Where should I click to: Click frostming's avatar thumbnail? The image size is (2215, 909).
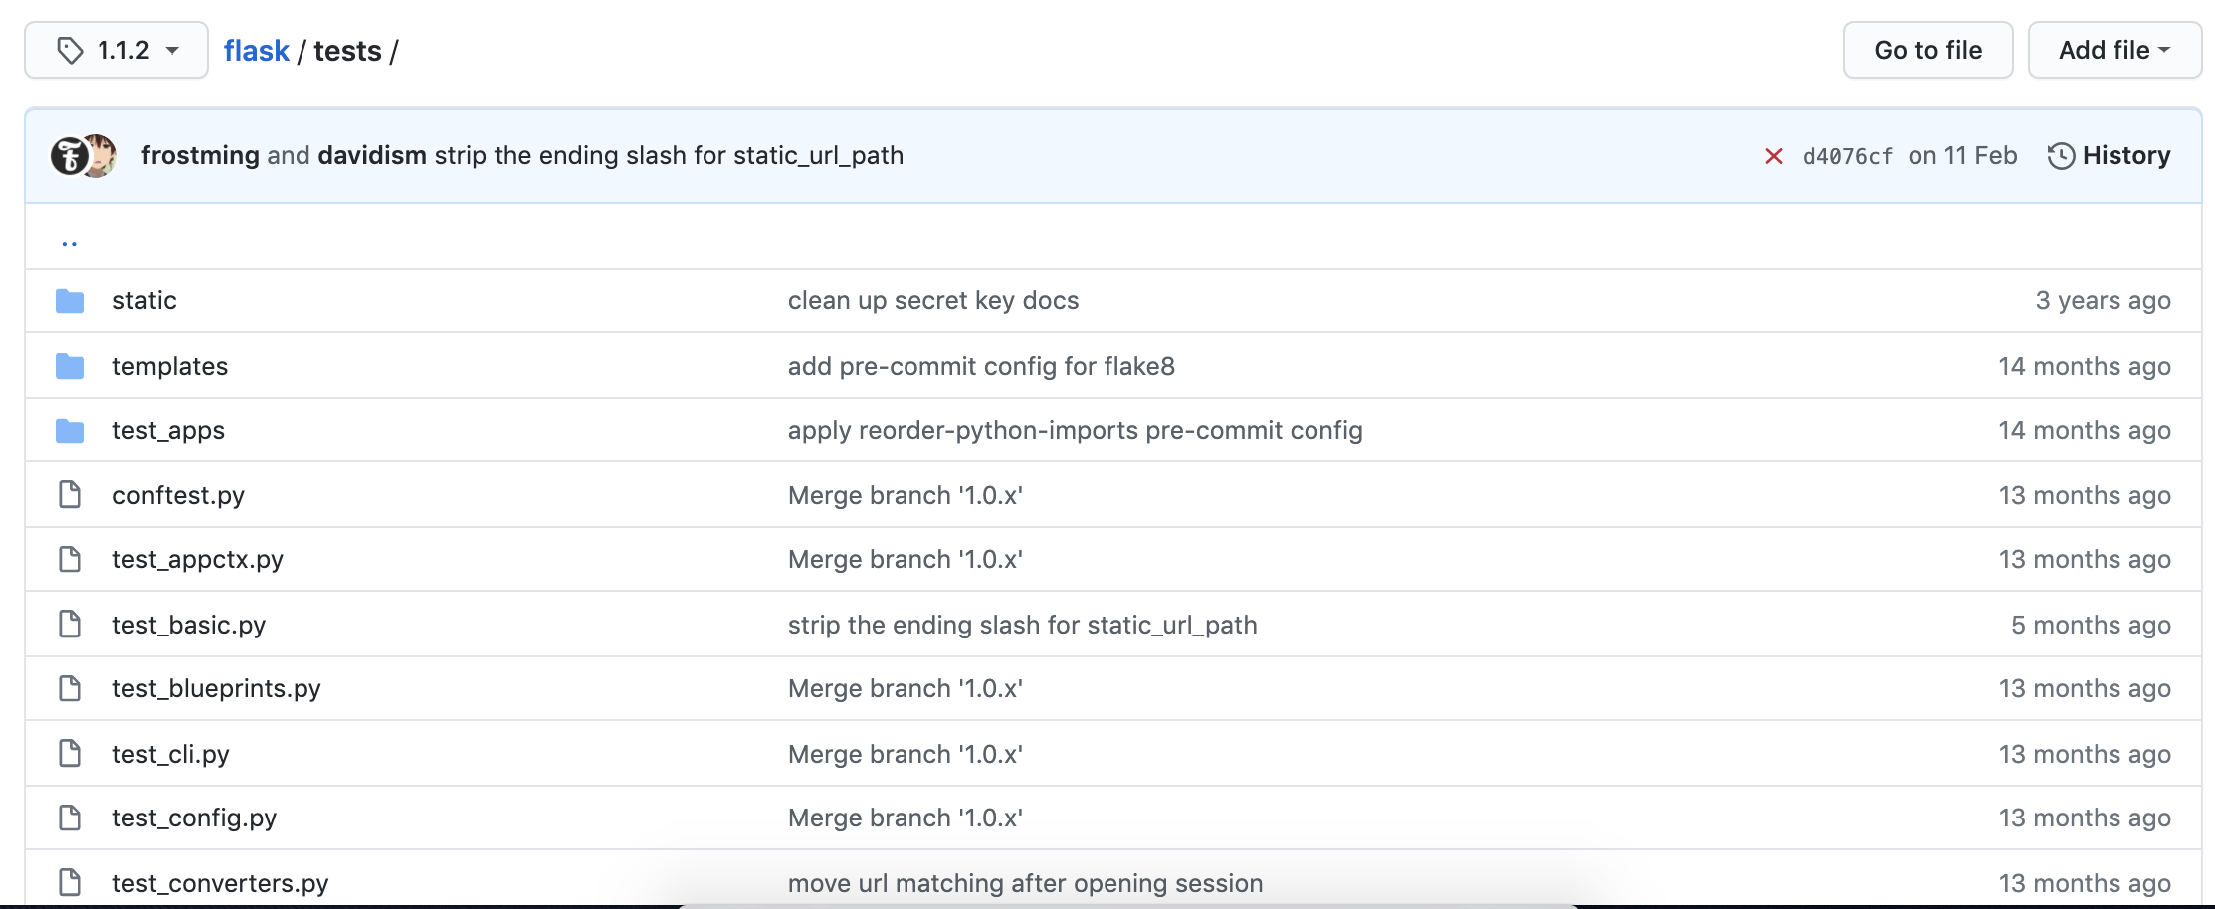(69, 155)
